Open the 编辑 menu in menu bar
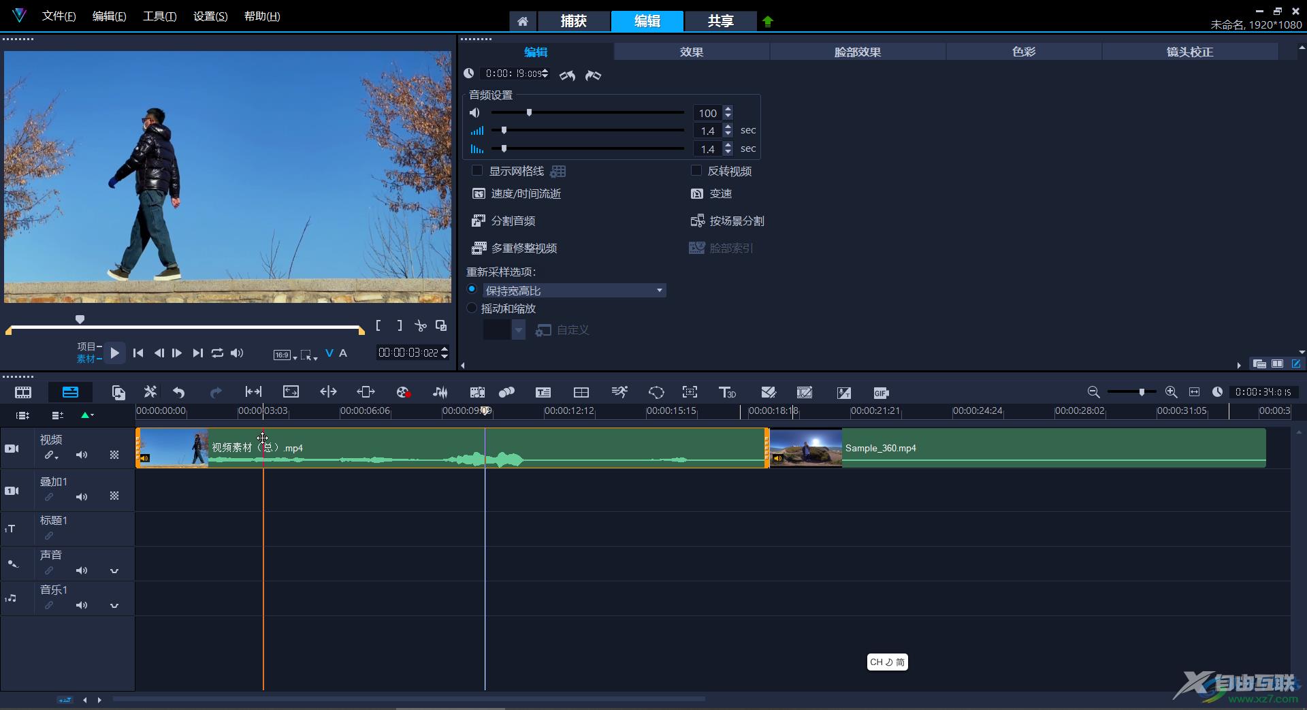This screenshot has height=710, width=1307. click(x=109, y=16)
